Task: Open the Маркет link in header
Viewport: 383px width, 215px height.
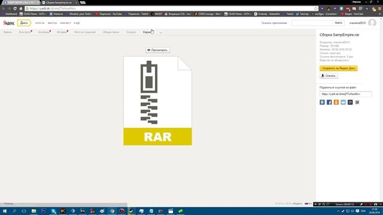Action: click(65, 23)
